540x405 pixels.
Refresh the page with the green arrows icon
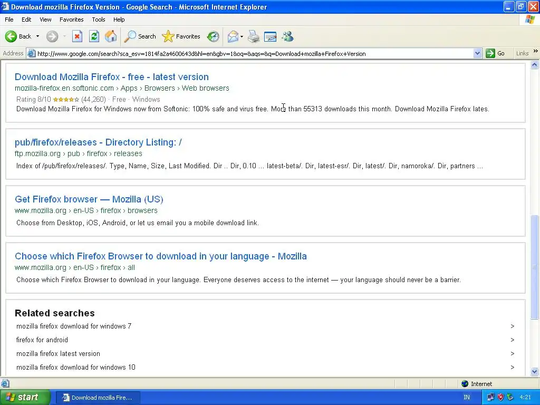coord(94,36)
